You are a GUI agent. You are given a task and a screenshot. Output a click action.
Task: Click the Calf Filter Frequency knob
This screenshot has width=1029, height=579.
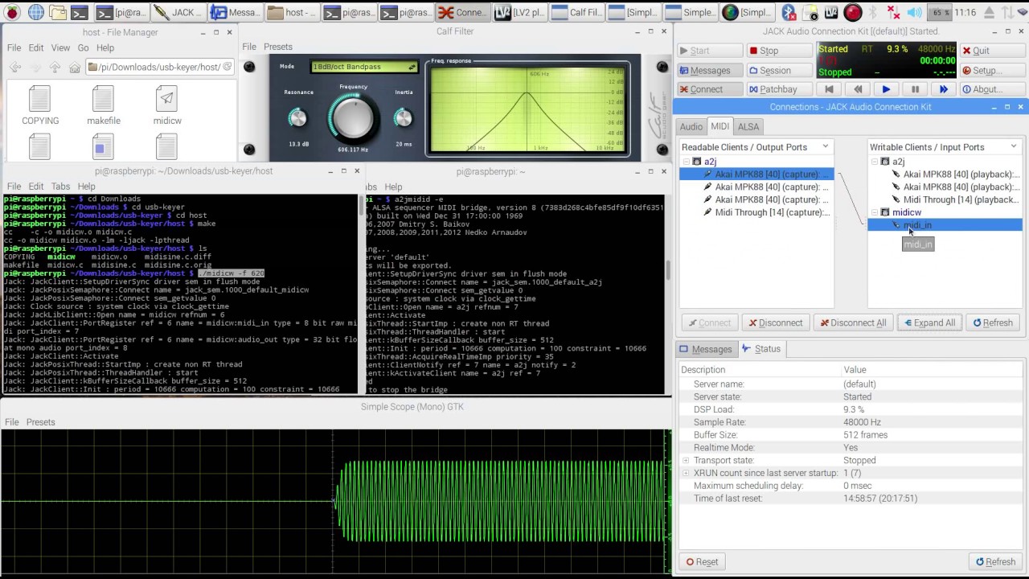pyautogui.click(x=353, y=118)
